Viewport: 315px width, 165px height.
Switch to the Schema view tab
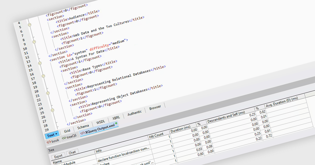coord(83,127)
